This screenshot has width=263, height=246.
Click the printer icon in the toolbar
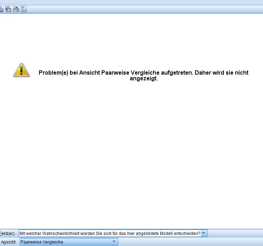coord(16,9)
